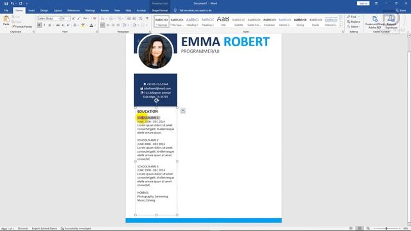Switch to the Layout tab
This screenshot has height=231, width=411.
(58, 10)
